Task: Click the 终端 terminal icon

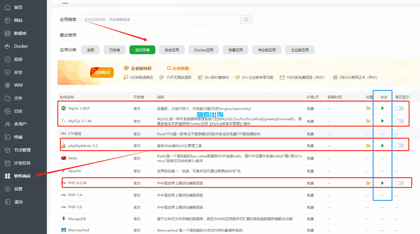Action: pos(8,137)
